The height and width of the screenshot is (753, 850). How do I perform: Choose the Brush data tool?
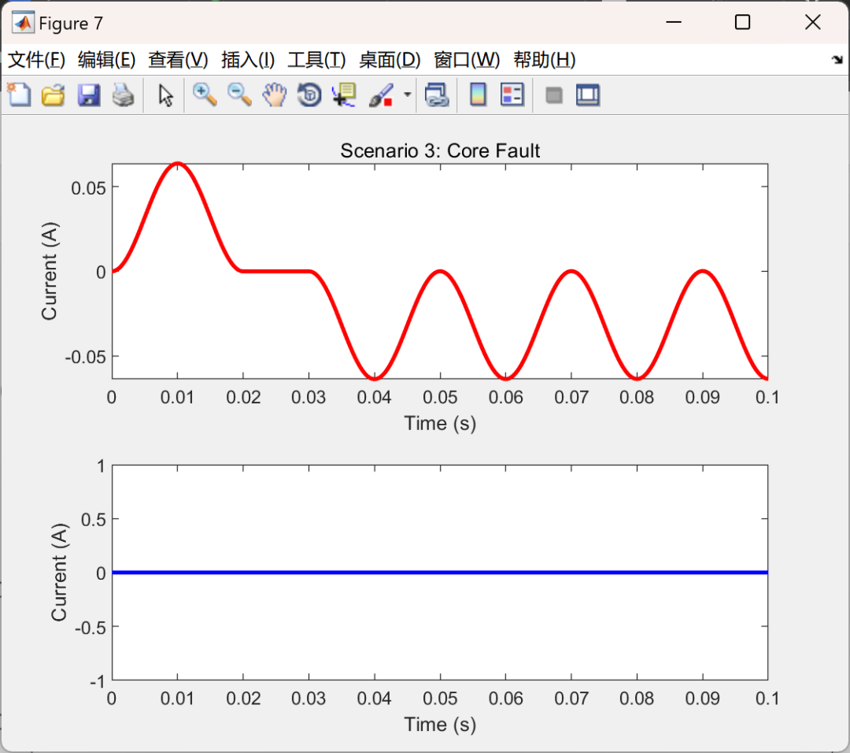pos(381,95)
